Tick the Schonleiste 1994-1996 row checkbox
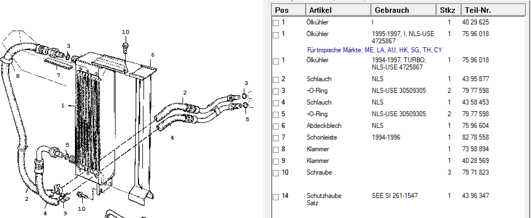 tap(276, 138)
